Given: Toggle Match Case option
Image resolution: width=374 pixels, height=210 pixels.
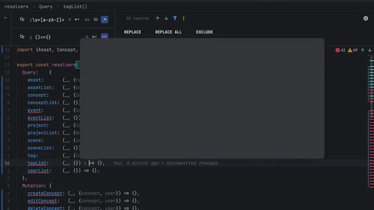Looking at the screenshot, I should pos(87,20).
